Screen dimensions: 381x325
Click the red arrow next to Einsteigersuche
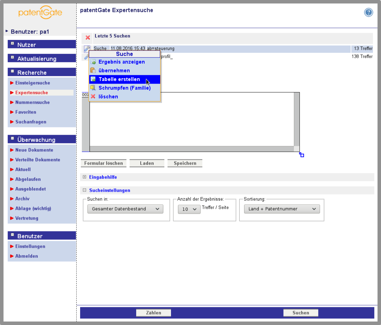click(12, 83)
